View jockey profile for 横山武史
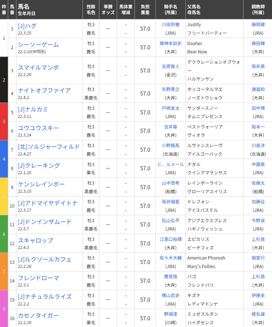 (x=171, y=295)
